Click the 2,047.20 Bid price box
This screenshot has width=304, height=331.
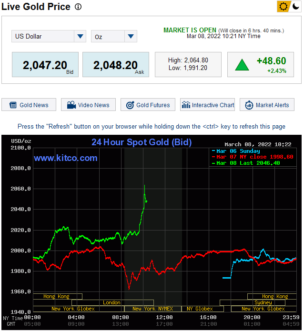click(45, 65)
